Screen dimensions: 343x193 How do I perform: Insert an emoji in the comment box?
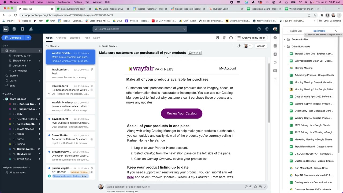[255, 187]
